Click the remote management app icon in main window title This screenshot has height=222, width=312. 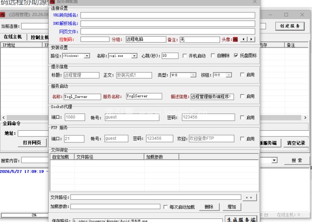(x=3, y=14)
